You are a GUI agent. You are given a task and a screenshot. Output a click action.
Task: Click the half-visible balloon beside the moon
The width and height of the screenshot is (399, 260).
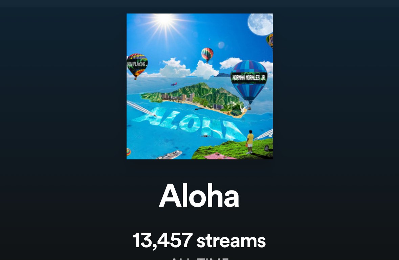269,41
